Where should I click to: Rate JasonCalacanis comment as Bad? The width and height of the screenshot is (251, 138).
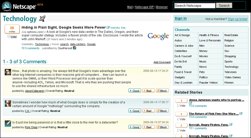(x=148, y=91)
